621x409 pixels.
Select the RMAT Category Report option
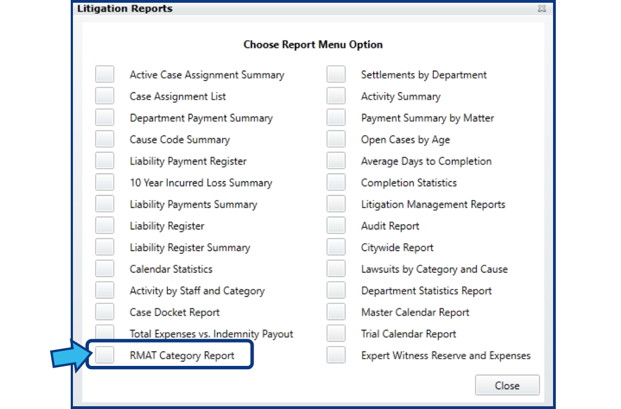(104, 355)
